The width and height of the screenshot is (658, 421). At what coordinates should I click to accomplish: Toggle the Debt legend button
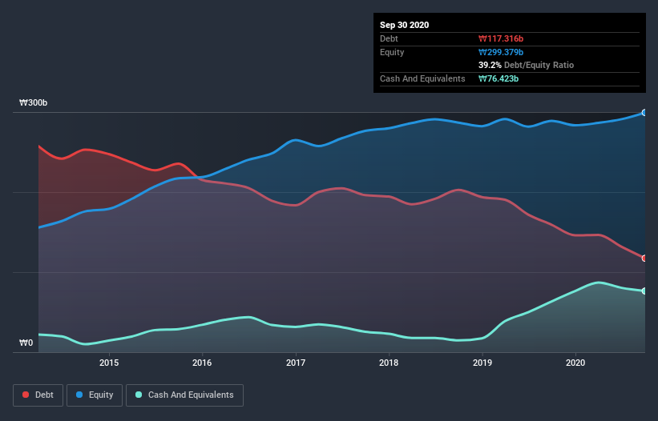(x=38, y=395)
